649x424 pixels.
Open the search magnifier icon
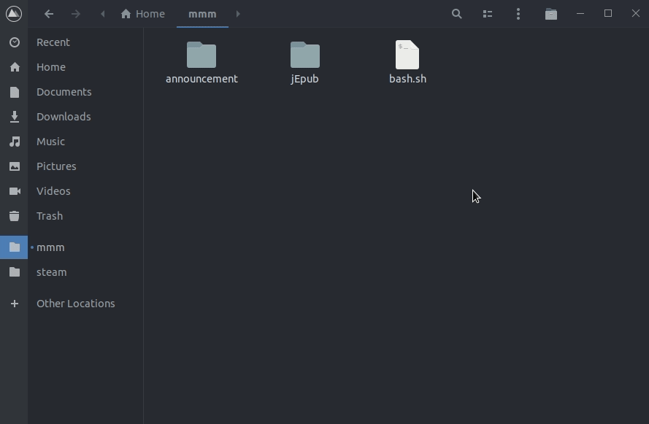coord(456,14)
